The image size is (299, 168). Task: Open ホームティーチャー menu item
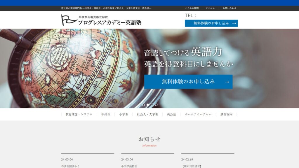pyautogui.click(x=198, y=114)
